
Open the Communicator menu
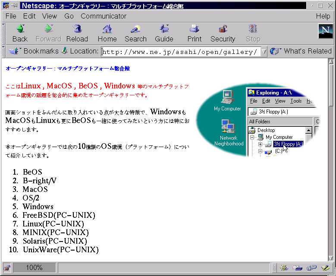[104, 16]
